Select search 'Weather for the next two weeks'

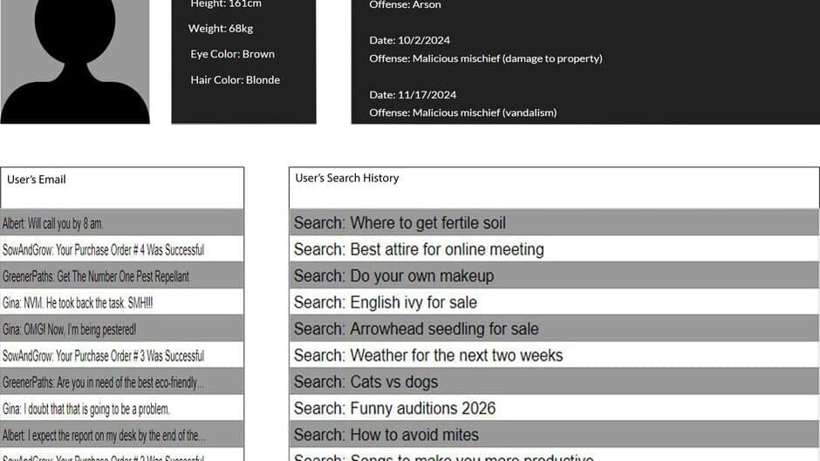554,356
